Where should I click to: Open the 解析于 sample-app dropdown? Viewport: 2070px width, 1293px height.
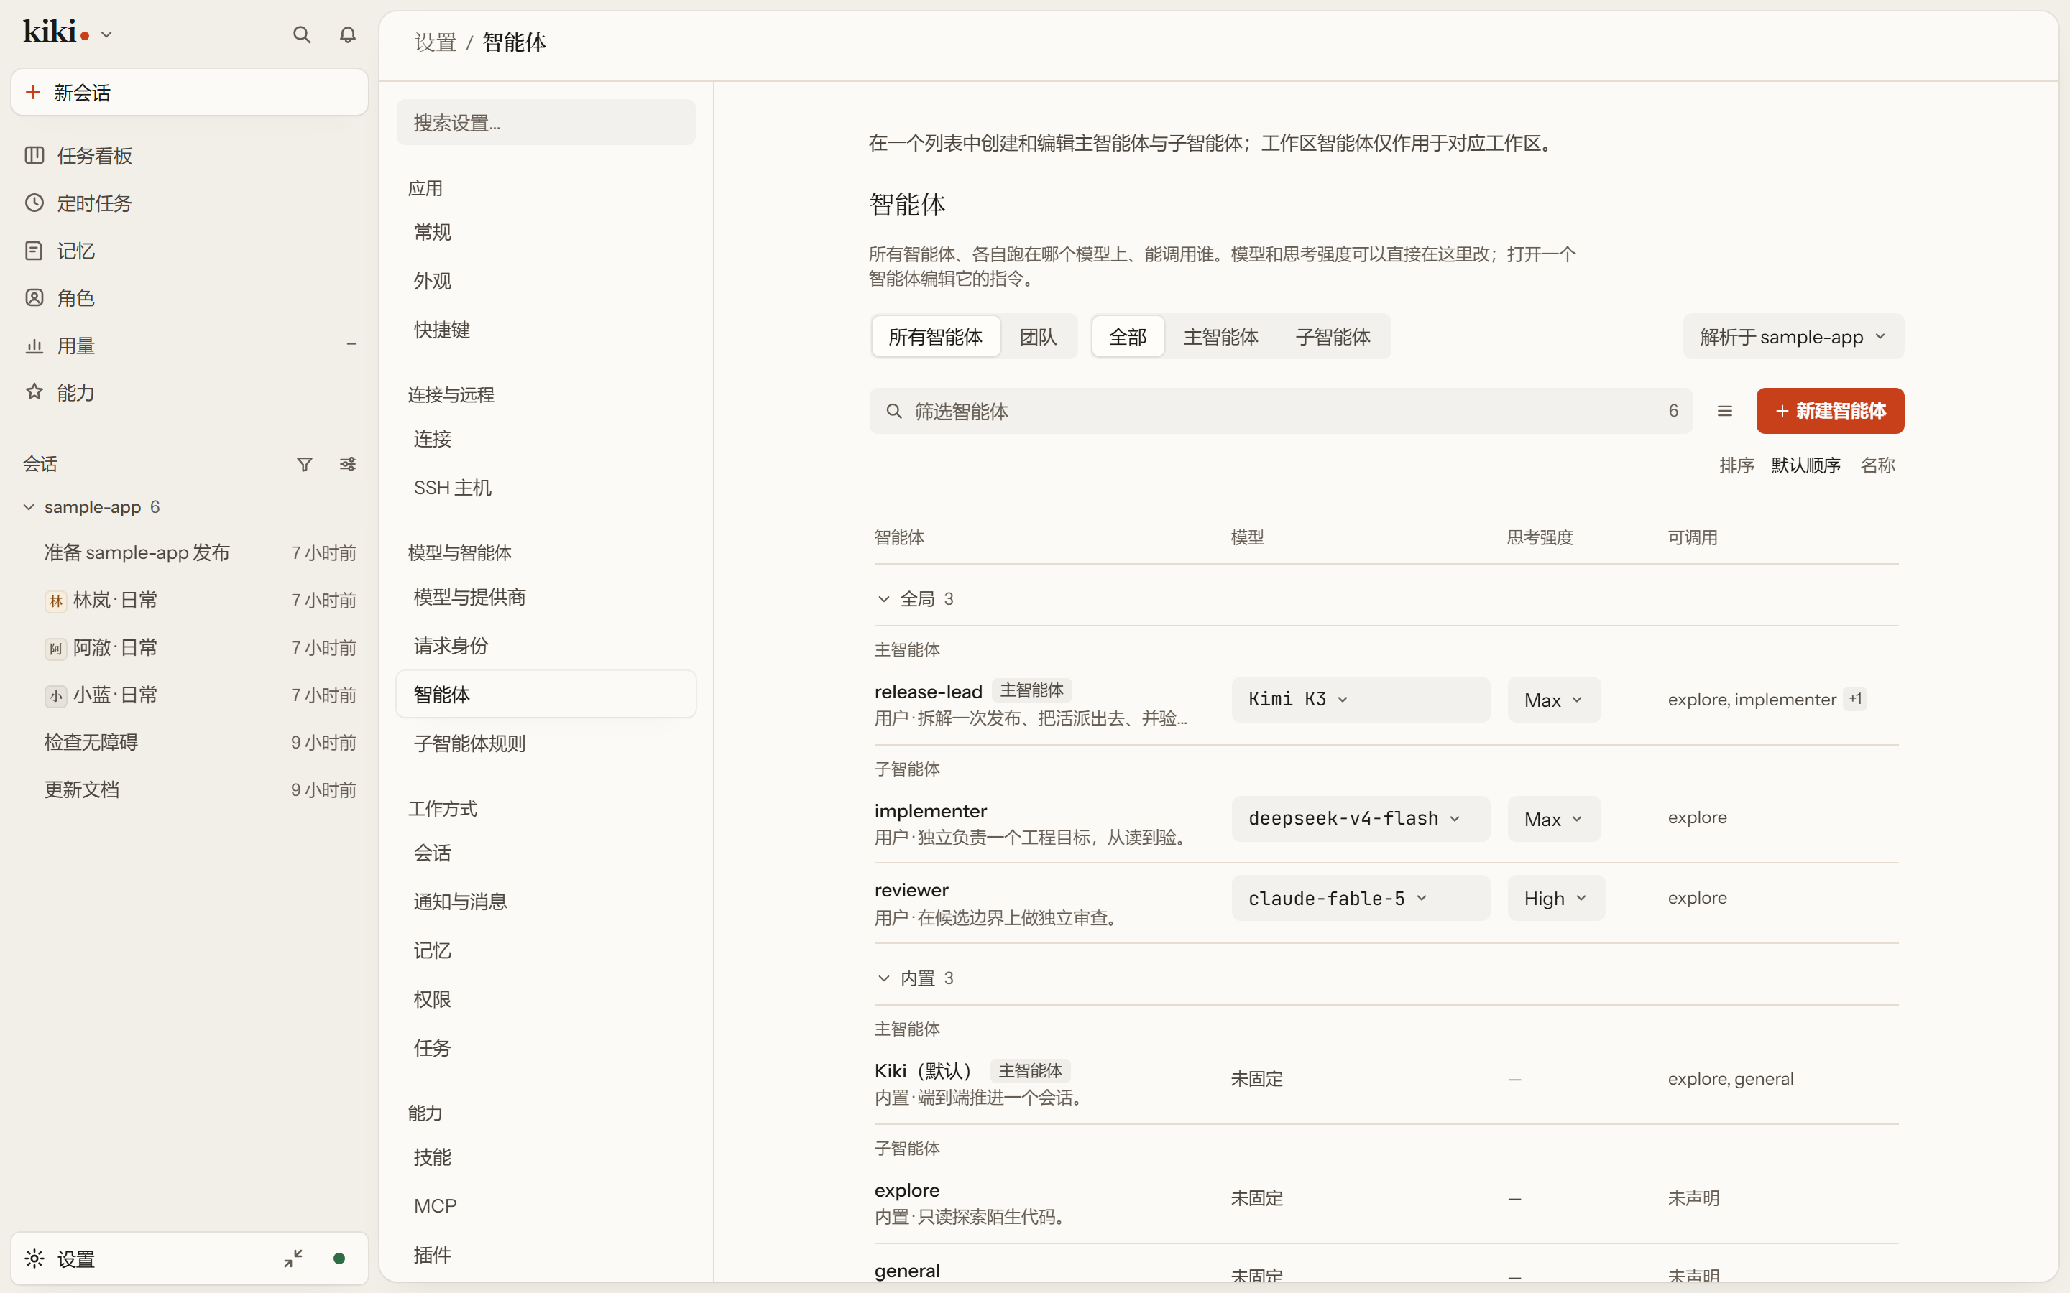tap(1793, 337)
